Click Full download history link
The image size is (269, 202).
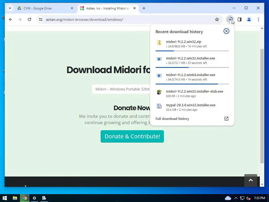point(172,119)
